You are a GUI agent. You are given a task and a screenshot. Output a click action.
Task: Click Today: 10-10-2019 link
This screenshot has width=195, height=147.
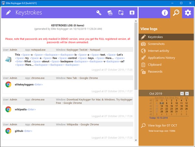coord(159,118)
